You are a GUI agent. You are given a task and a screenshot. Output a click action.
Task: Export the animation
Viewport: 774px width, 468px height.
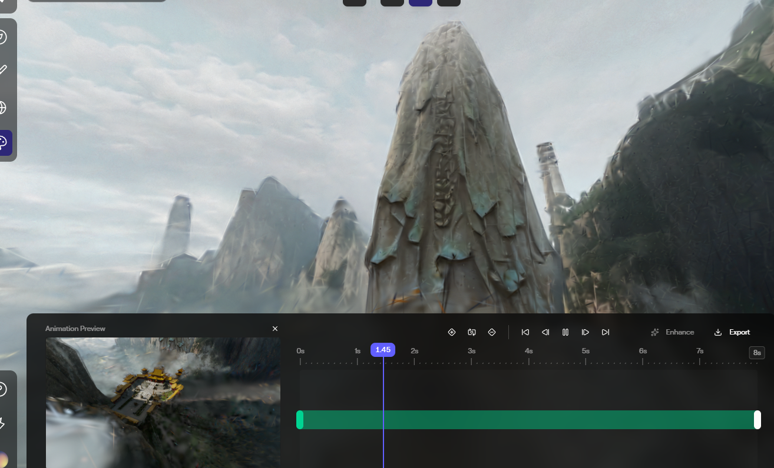(732, 332)
